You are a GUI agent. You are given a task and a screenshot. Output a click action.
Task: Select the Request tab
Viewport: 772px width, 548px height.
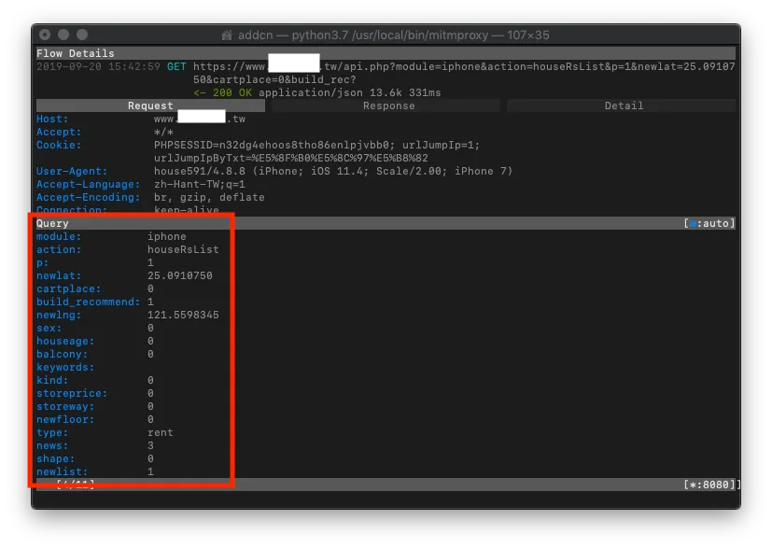click(150, 106)
